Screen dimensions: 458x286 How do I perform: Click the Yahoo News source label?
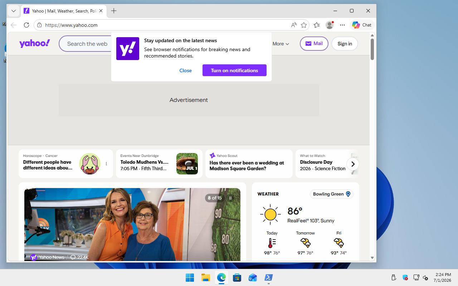pyautogui.click(x=47, y=257)
